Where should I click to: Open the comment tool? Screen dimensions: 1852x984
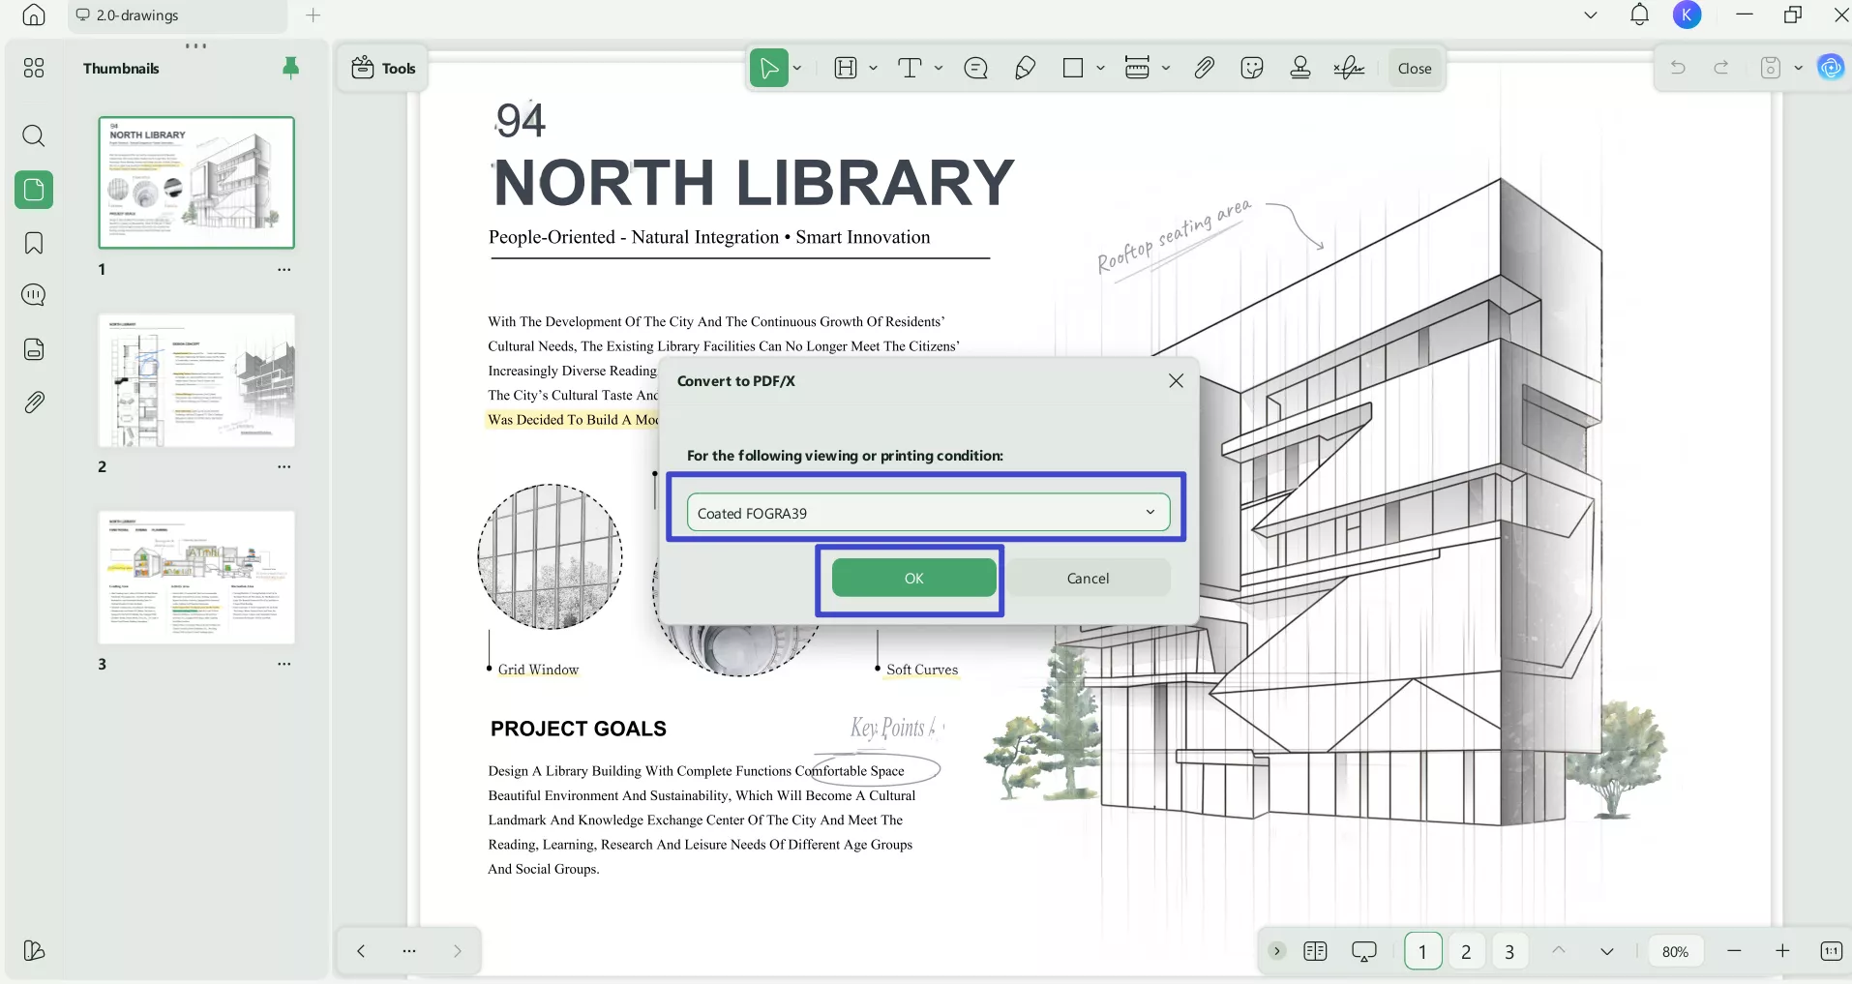(x=976, y=68)
